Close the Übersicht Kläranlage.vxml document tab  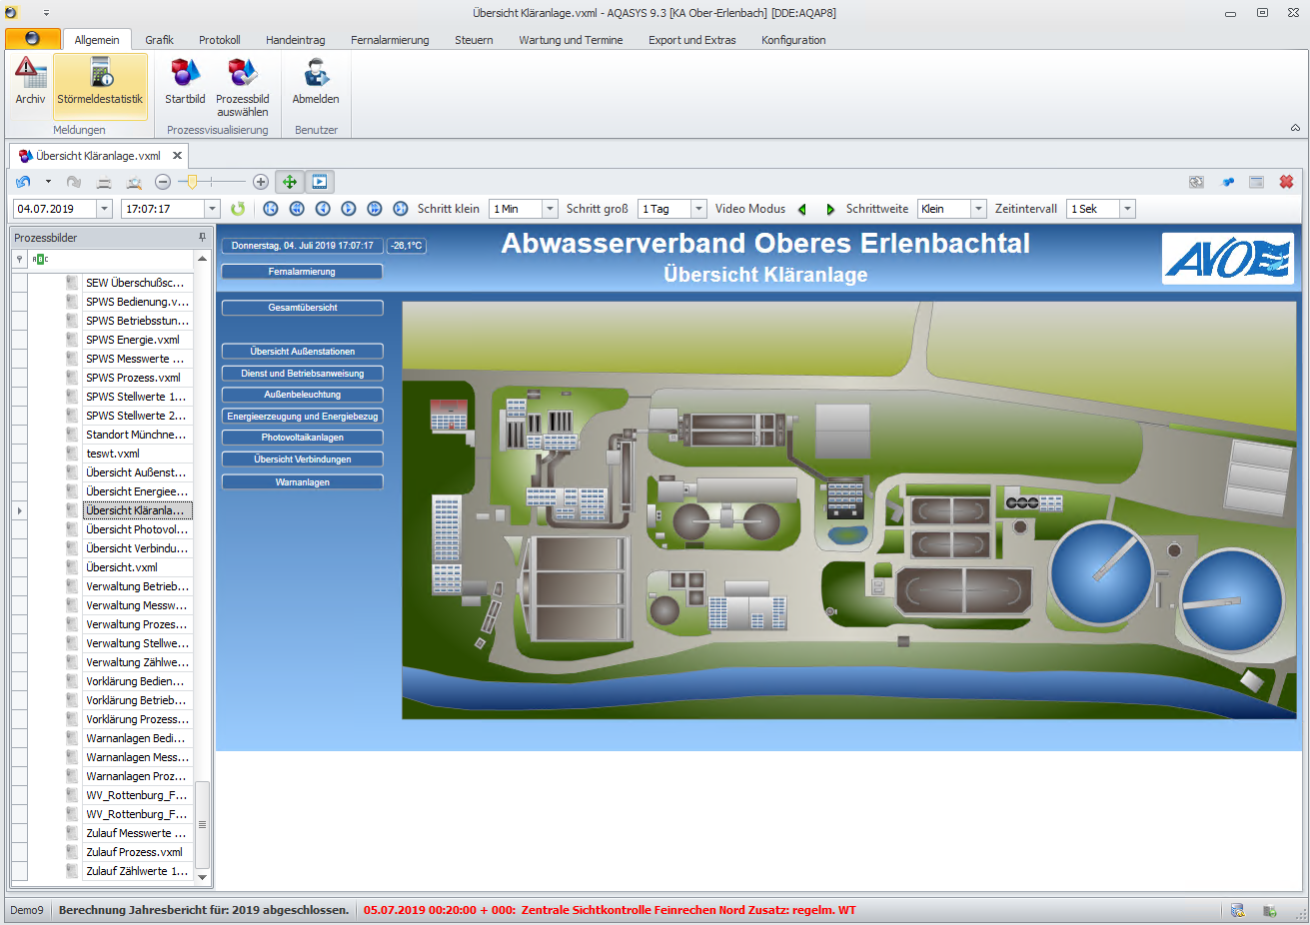[177, 156]
